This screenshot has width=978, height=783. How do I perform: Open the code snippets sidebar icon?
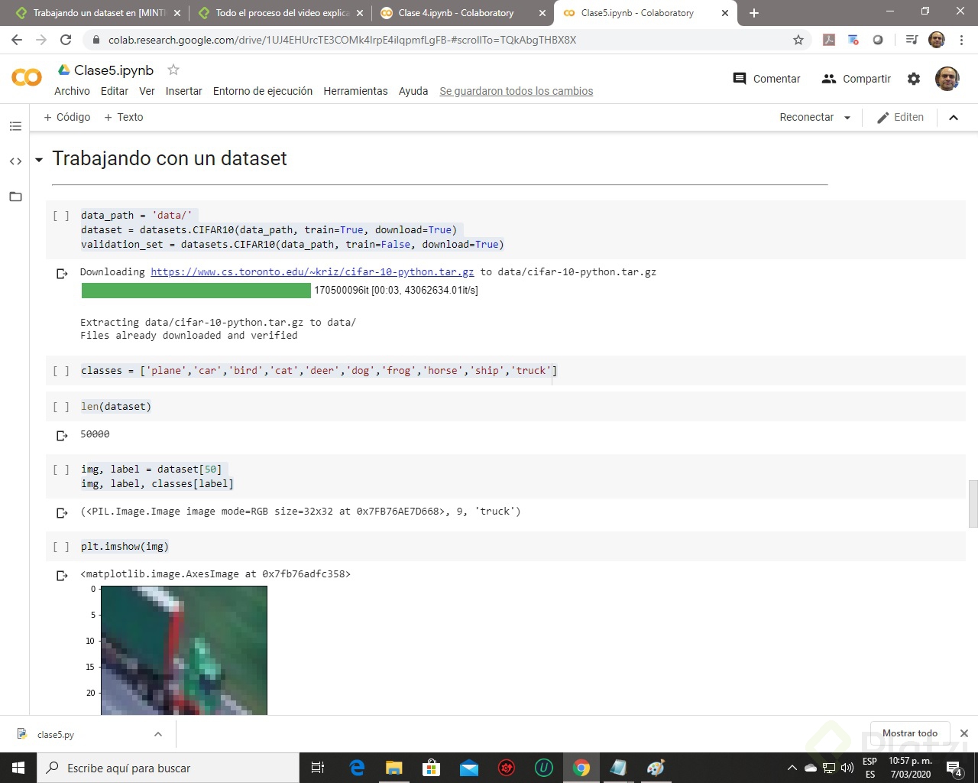(15, 161)
